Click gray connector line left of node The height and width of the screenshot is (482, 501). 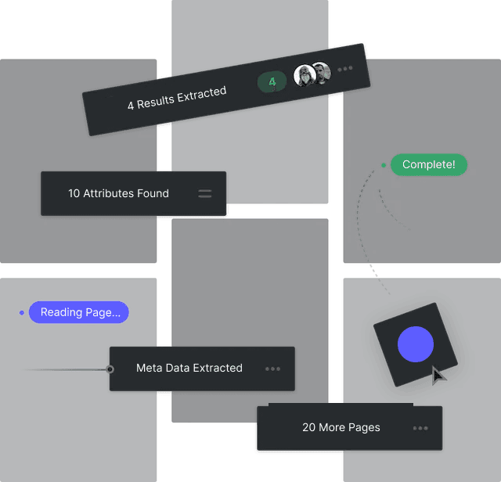[x=74, y=369]
